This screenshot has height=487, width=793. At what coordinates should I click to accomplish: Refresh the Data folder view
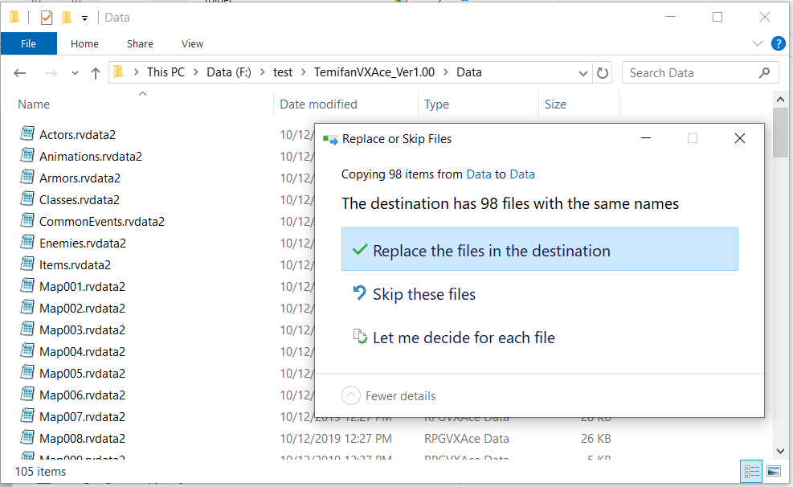pyautogui.click(x=603, y=73)
